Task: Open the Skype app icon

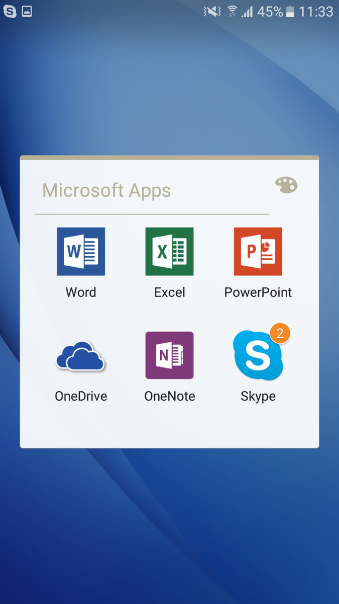Action: point(258,355)
